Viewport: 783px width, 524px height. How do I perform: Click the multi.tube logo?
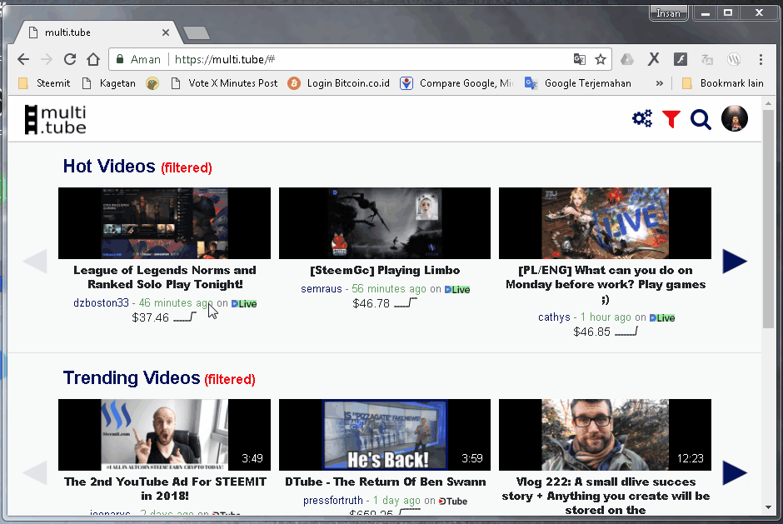[x=56, y=120]
